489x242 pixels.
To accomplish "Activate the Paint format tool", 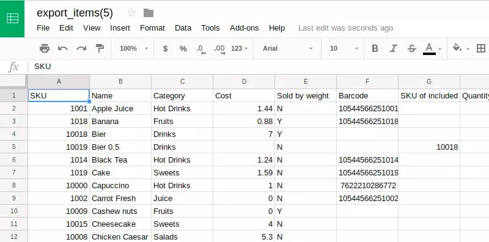I will coord(100,48).
